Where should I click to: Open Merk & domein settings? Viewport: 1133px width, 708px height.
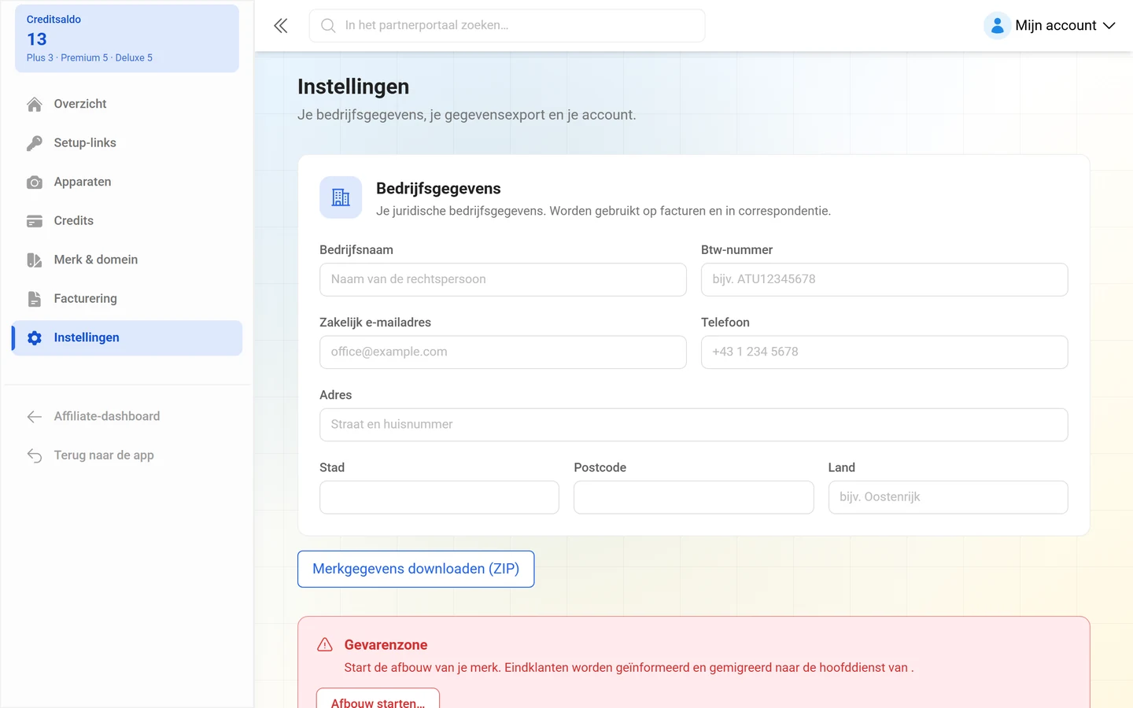127,260
